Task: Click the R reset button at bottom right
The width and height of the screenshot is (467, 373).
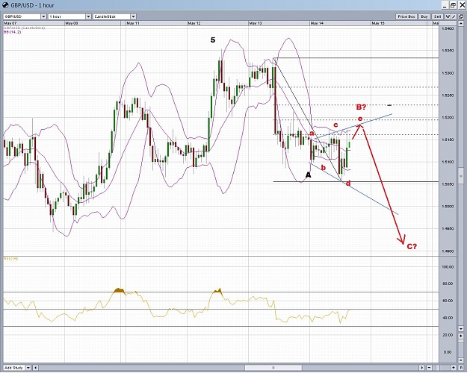Action: tap(461, 368)
